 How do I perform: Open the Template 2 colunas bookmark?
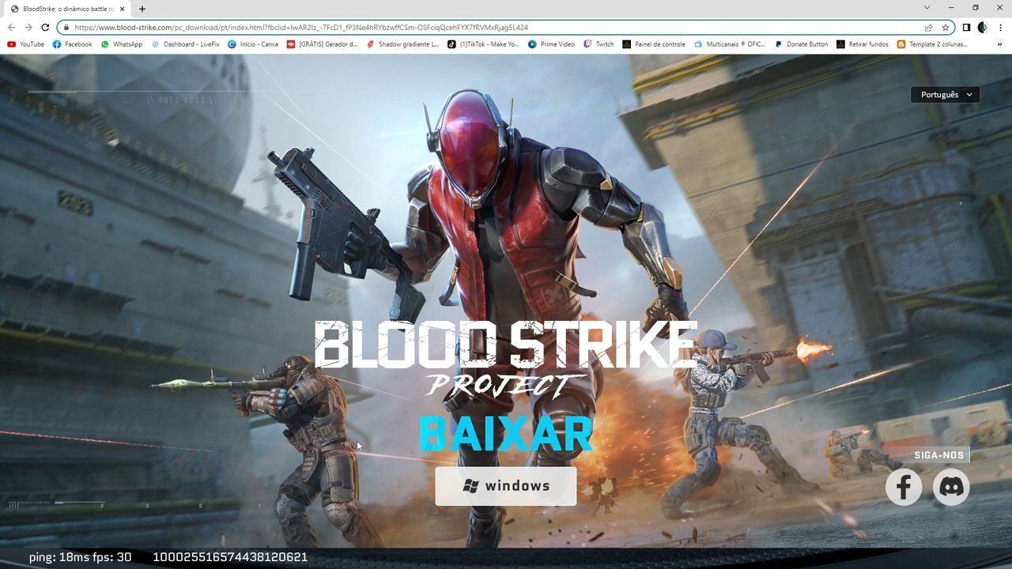pos(932,44)
